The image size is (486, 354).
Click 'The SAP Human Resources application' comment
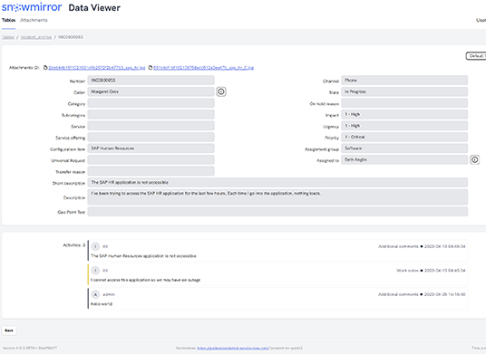click(x=143, y=256)
